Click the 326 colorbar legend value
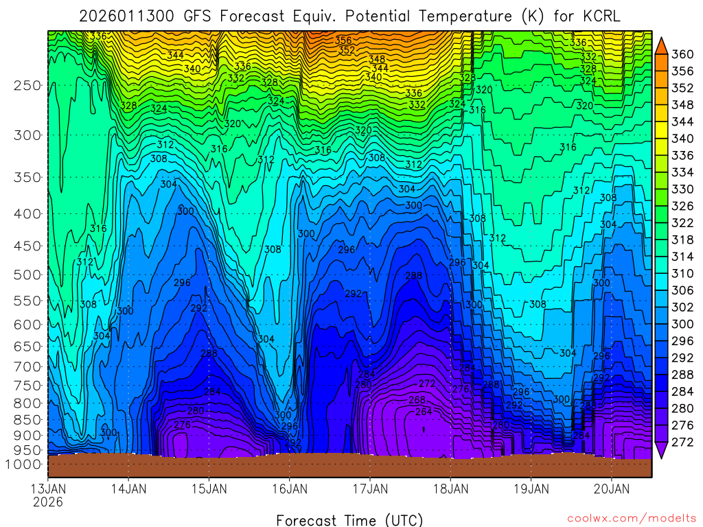Image resolution: width=703 pixels, height=527 pixels. [x=682, y=206]
